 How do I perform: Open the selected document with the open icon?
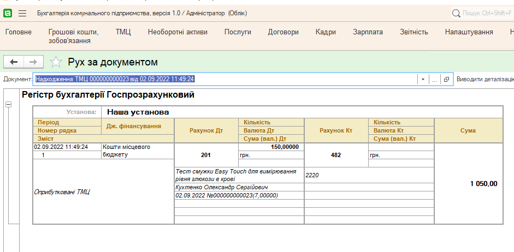pos(446,79)
